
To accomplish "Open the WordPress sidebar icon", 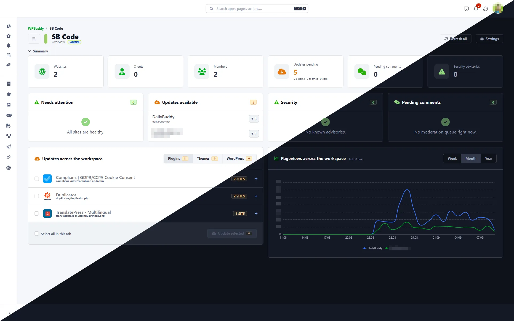I will click(9, 168).
